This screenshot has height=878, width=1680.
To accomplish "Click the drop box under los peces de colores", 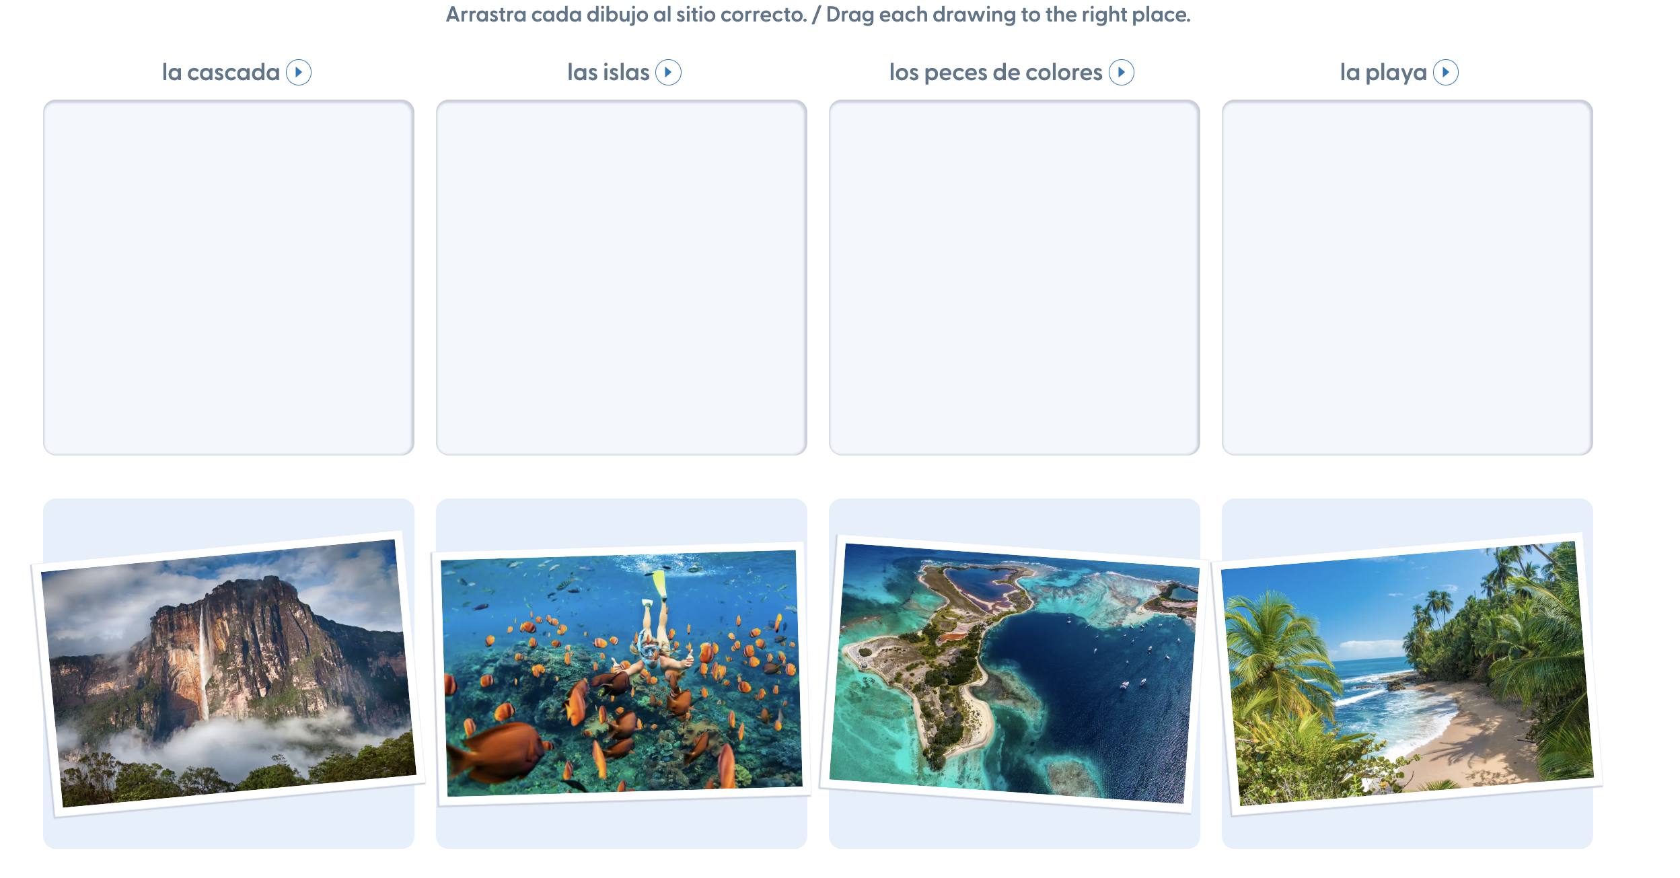I will [1014, 277].
